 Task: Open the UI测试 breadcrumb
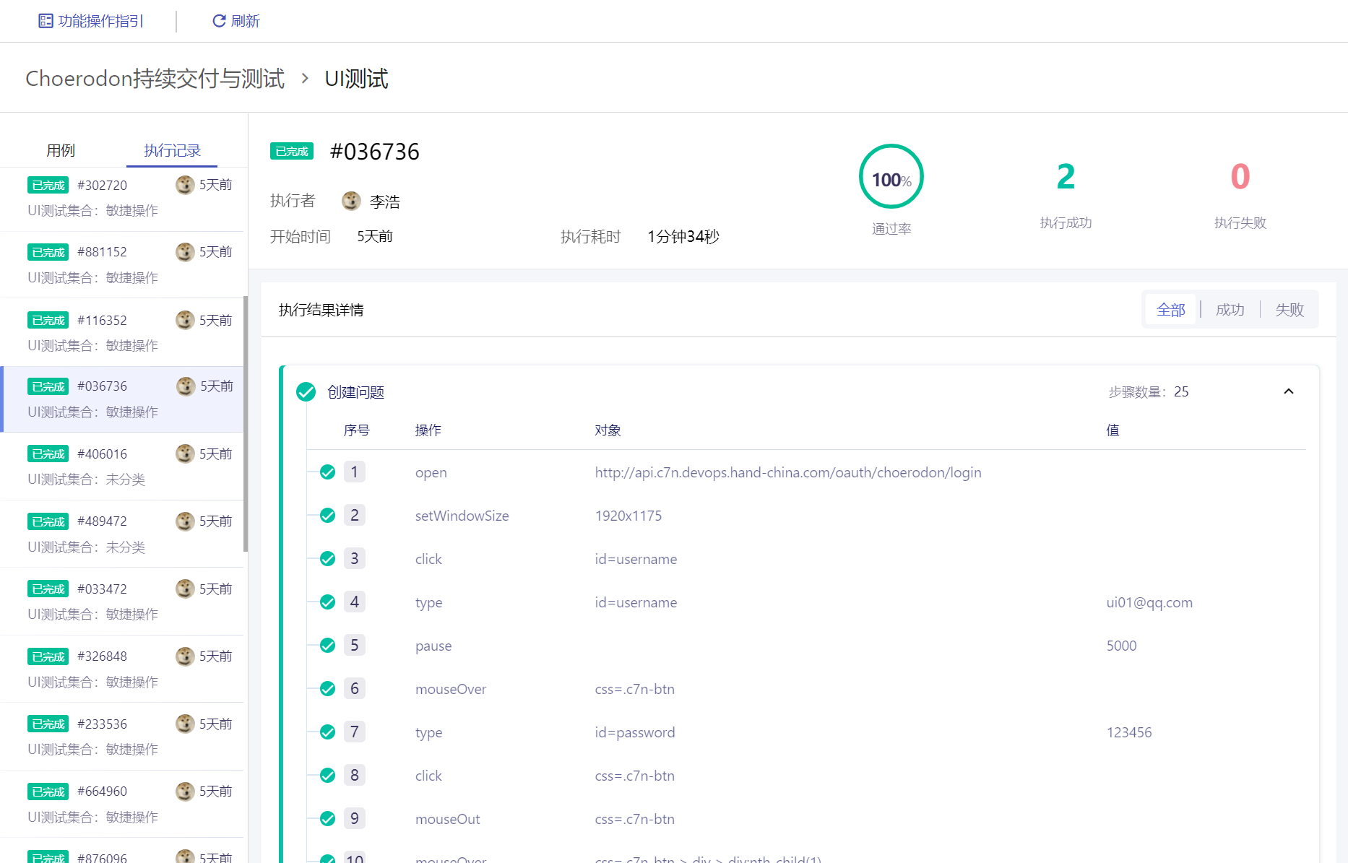pyautogui.click(x=357, y=78)
